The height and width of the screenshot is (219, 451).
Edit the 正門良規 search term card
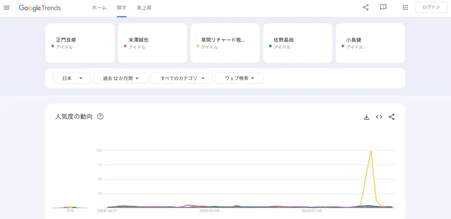pyautogui.click(x=80, y=43)
